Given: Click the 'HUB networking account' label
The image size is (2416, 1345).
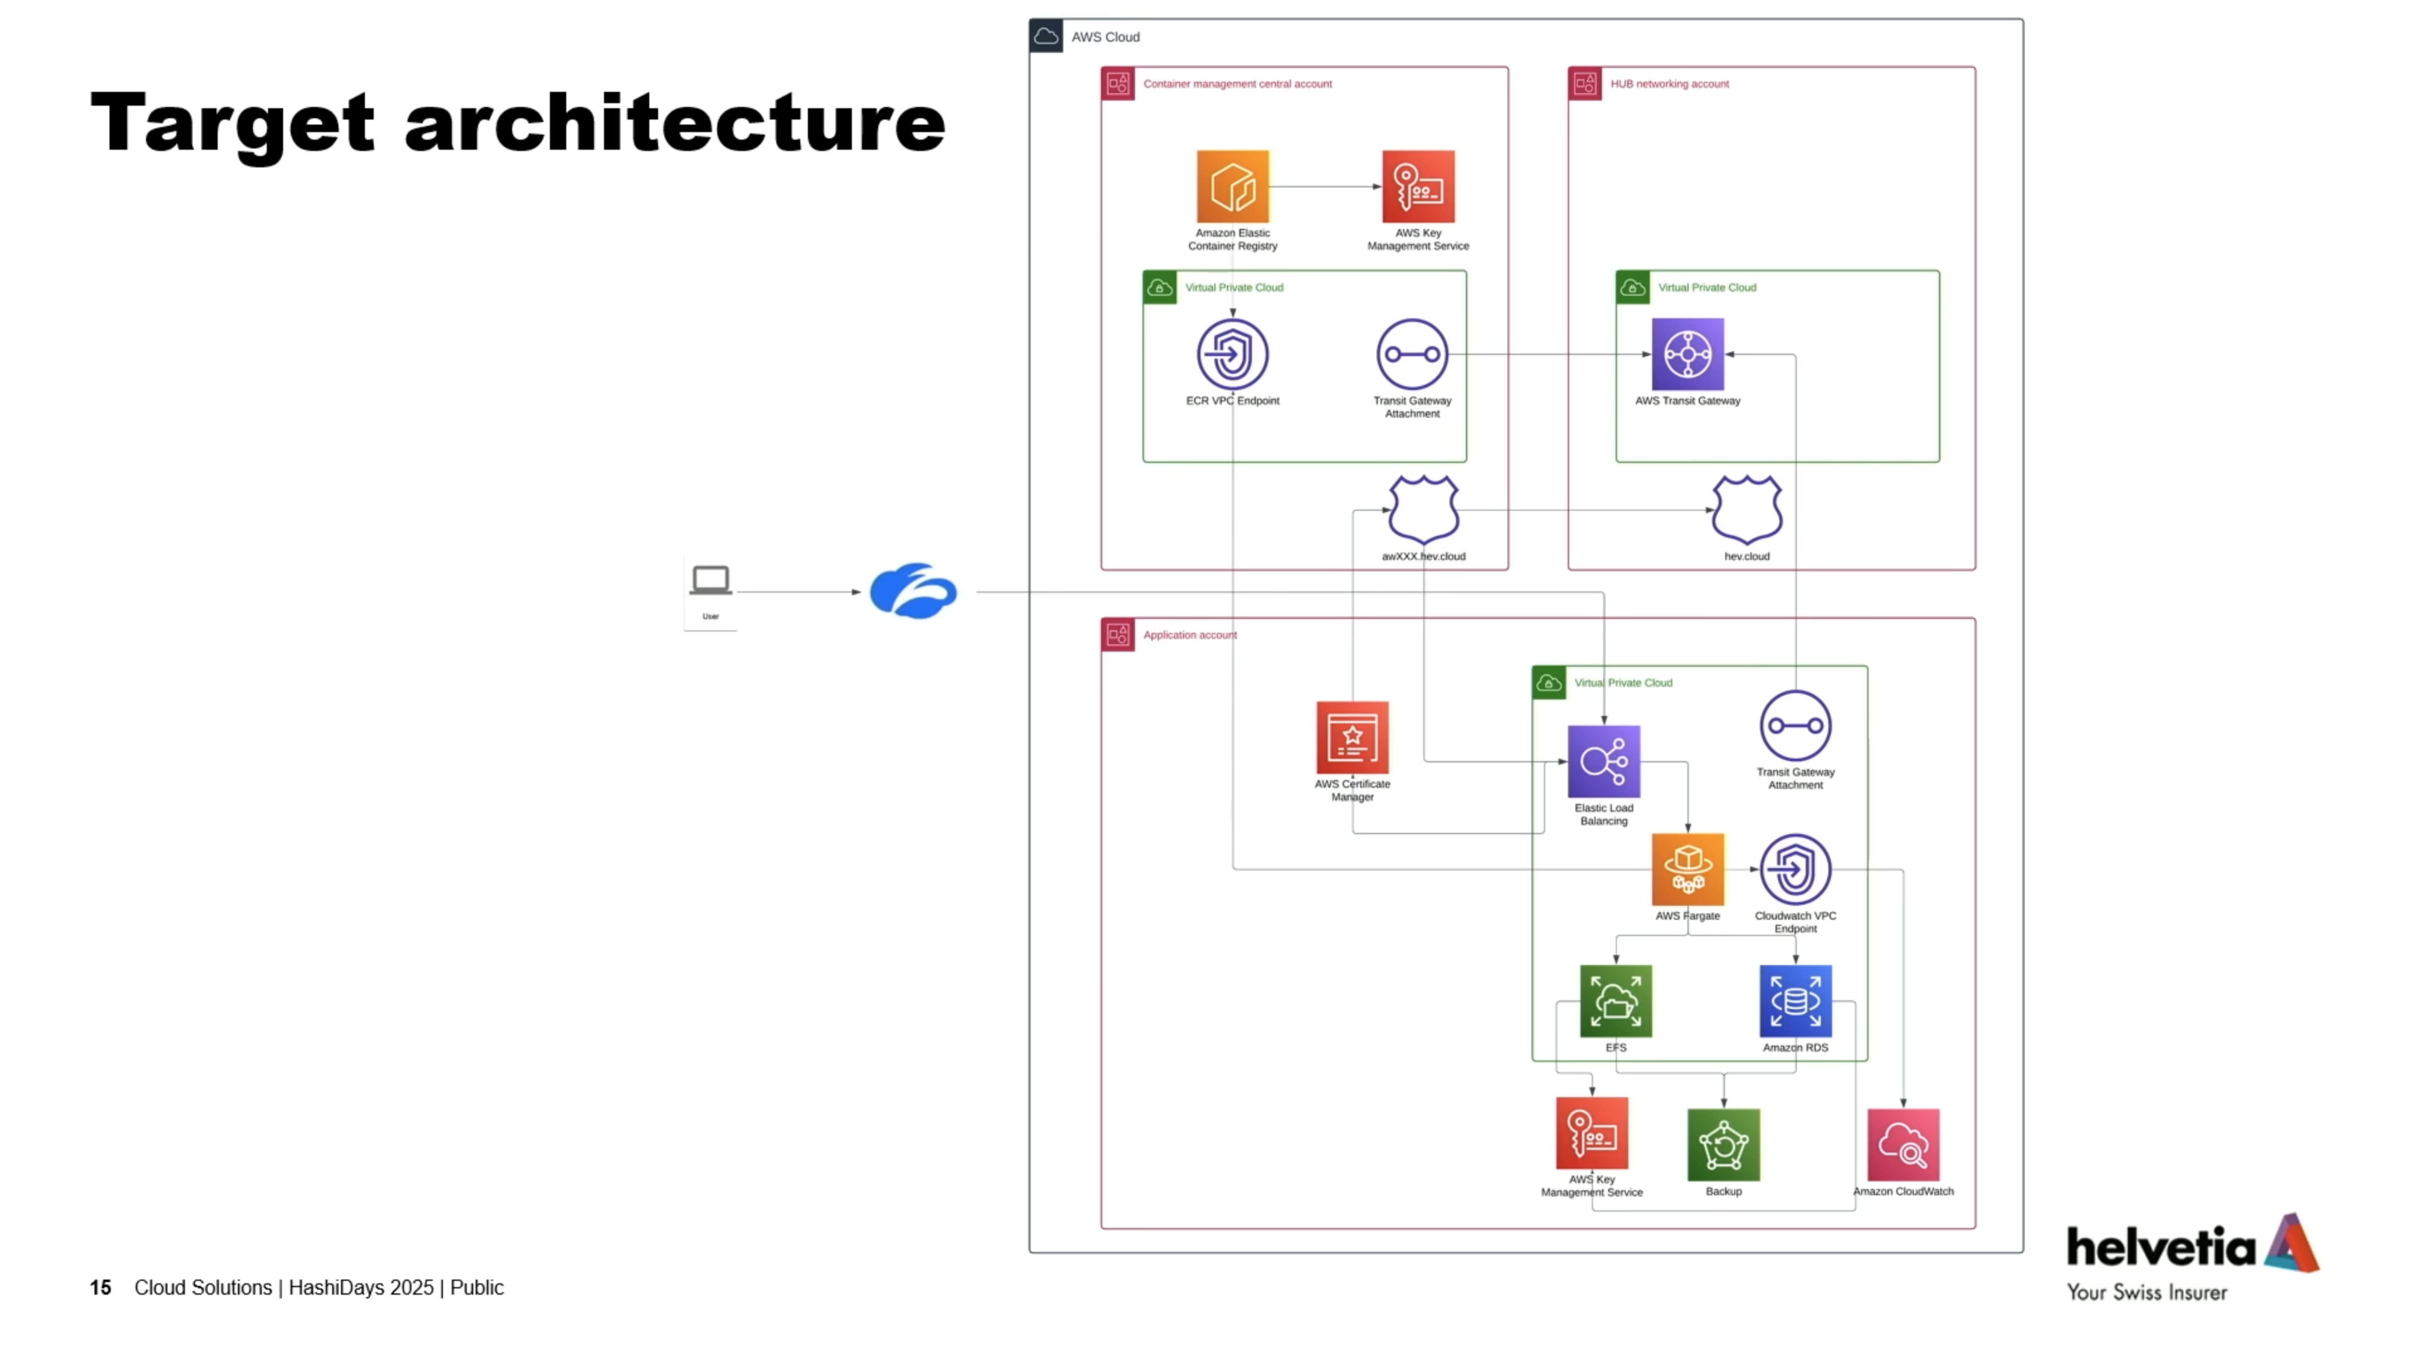Looking at the screenshot, I should click(x=1669, y=84).
